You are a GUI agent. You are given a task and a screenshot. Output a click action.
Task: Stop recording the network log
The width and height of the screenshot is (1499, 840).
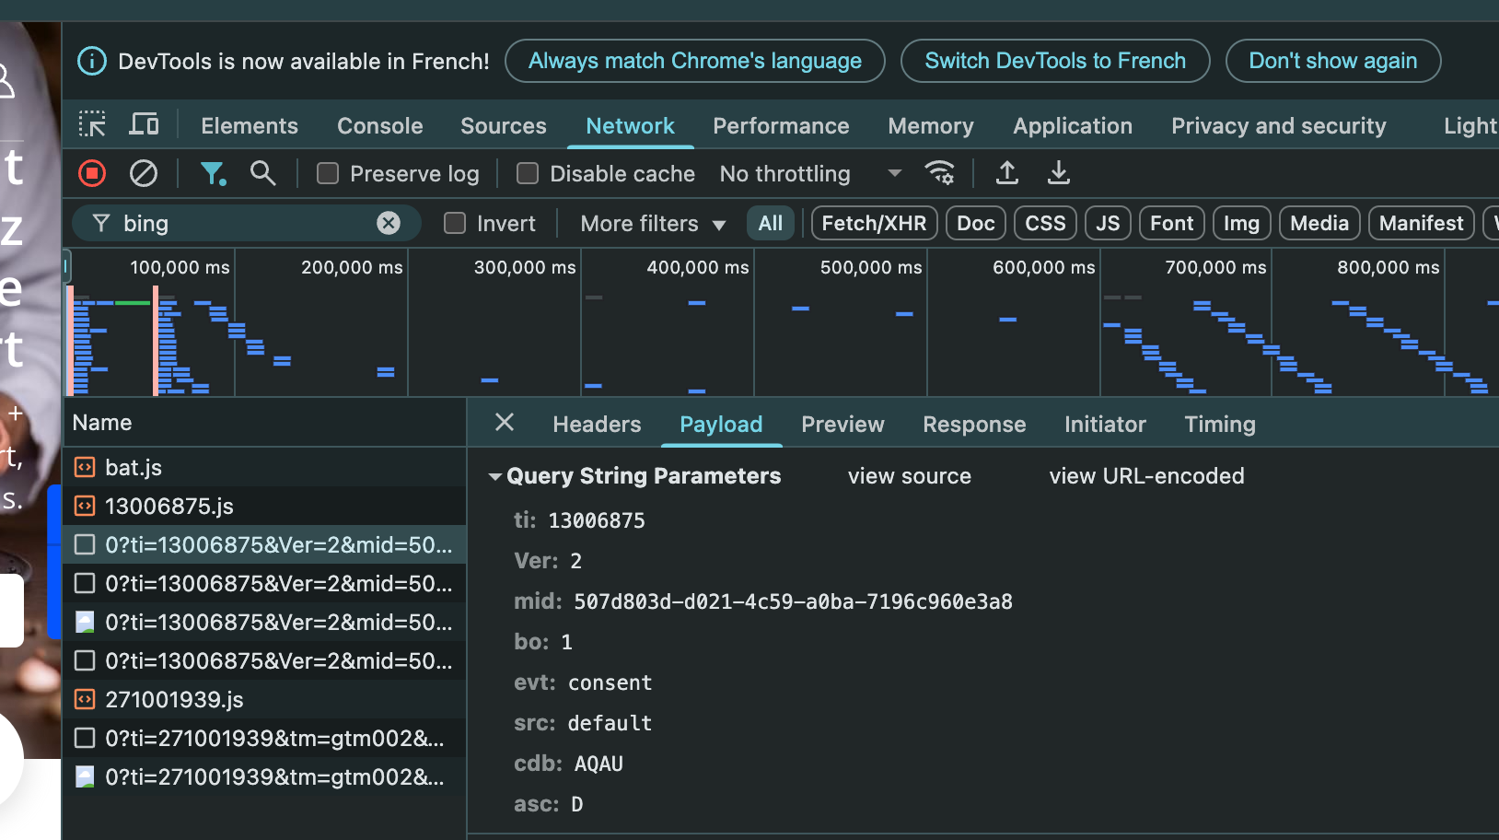[x=92, y=173]
